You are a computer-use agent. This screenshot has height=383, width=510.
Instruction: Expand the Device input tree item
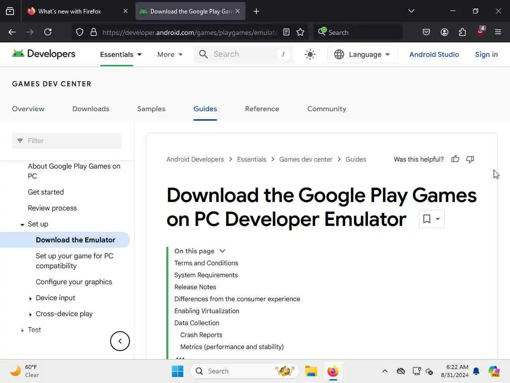30,298
